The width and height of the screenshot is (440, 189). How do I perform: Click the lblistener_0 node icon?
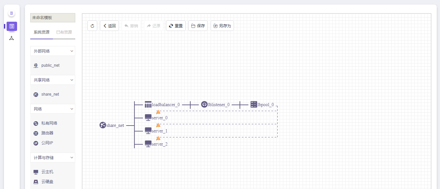tap(204, 105)
